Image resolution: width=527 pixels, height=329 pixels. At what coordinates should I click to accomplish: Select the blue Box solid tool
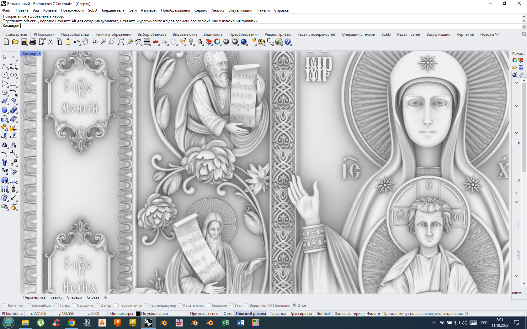click(5, 110)
